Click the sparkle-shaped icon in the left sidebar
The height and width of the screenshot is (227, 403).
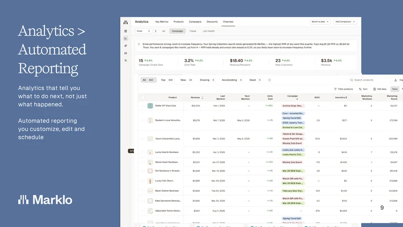point(125,46)
